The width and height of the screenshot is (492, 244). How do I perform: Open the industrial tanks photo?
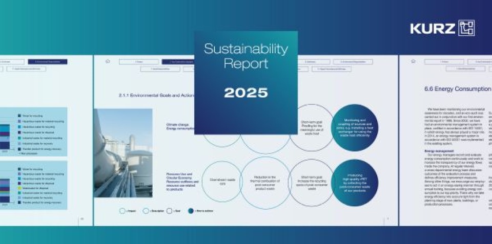(123, 153)
